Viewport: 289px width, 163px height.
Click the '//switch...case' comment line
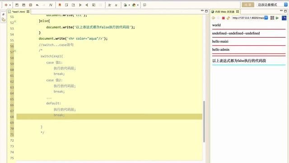[56, 45]
